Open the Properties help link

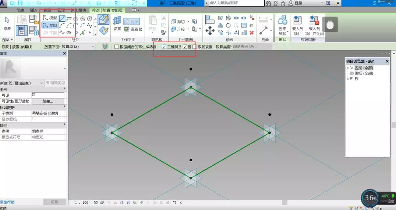point(8,202)
